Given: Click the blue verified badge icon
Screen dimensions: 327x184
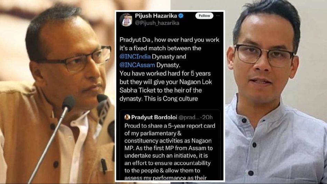Looking at the screenshot, I should point(181,16).
